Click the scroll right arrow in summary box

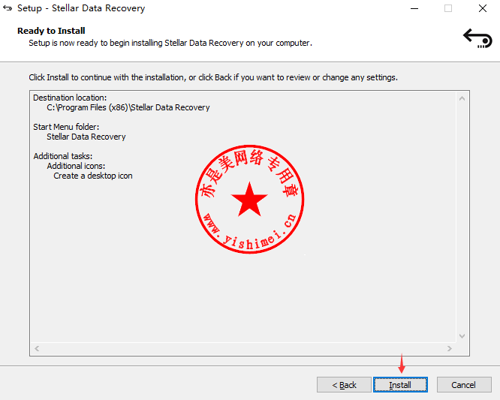(450, 348)
